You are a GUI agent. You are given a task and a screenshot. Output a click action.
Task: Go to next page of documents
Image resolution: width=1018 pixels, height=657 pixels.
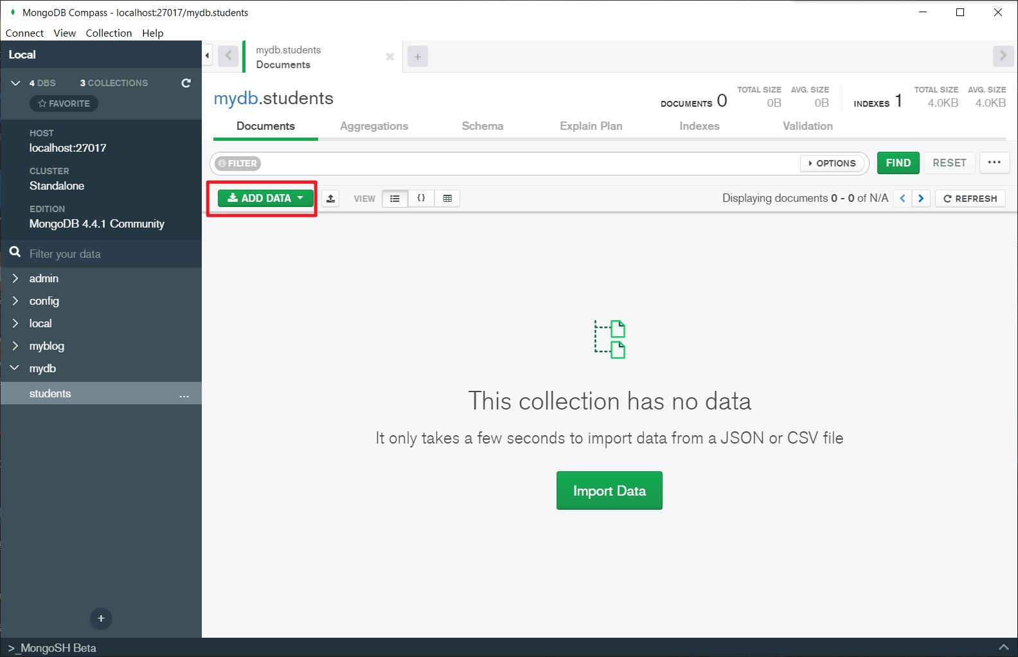pyautogui.click(x=921, y=199)
